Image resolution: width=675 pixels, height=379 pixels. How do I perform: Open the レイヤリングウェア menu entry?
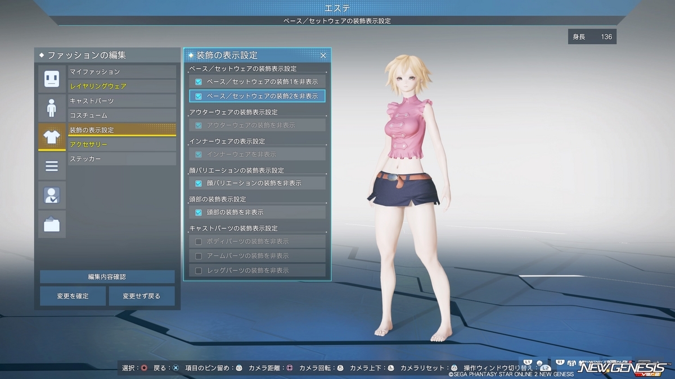(122, 86)
